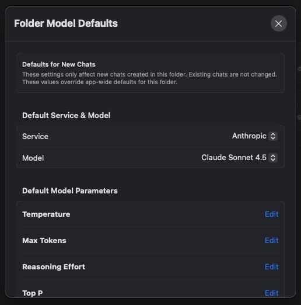The width and height of the screenshot is (301, 305).
Task: Select the Temperature row label
Action: click(x=46, y=214)
